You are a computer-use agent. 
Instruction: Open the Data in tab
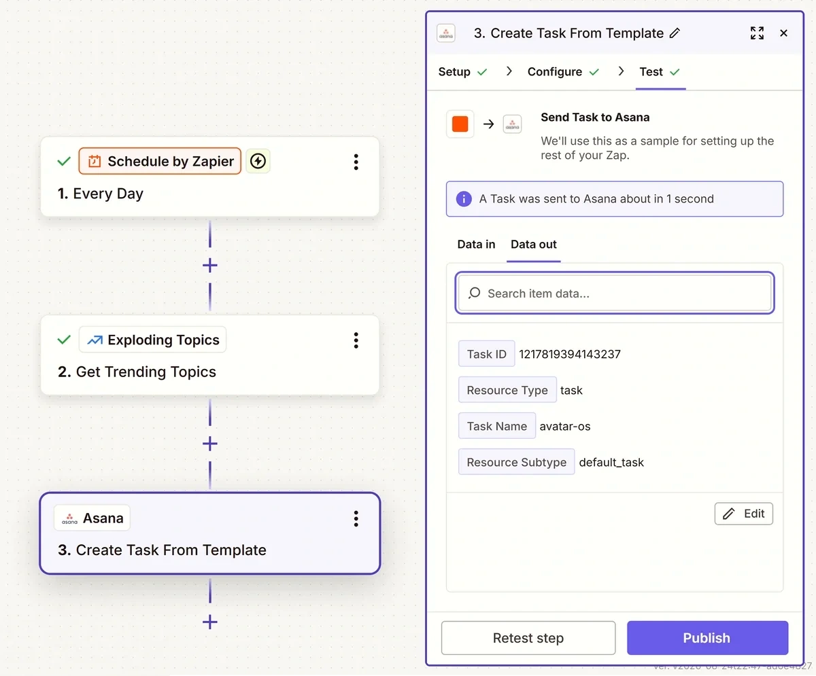tap(476, 245)
